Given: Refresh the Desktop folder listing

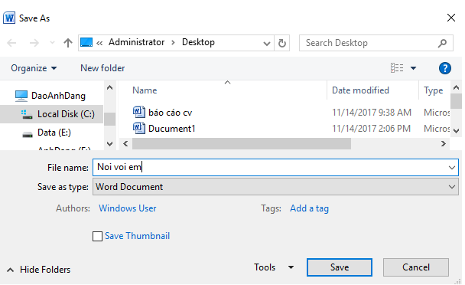Looking at the screenshot, I should click(x=282, y=43).
